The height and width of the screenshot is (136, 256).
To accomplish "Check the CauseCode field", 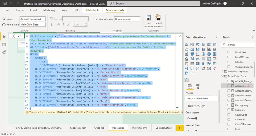I will point(229,114).
